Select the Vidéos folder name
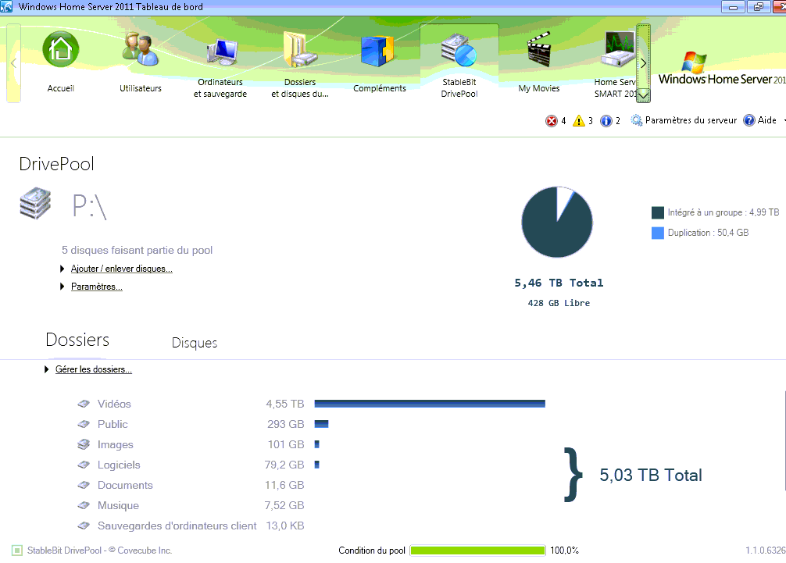This screenshot has height=563, width=786. click(114, 404)
